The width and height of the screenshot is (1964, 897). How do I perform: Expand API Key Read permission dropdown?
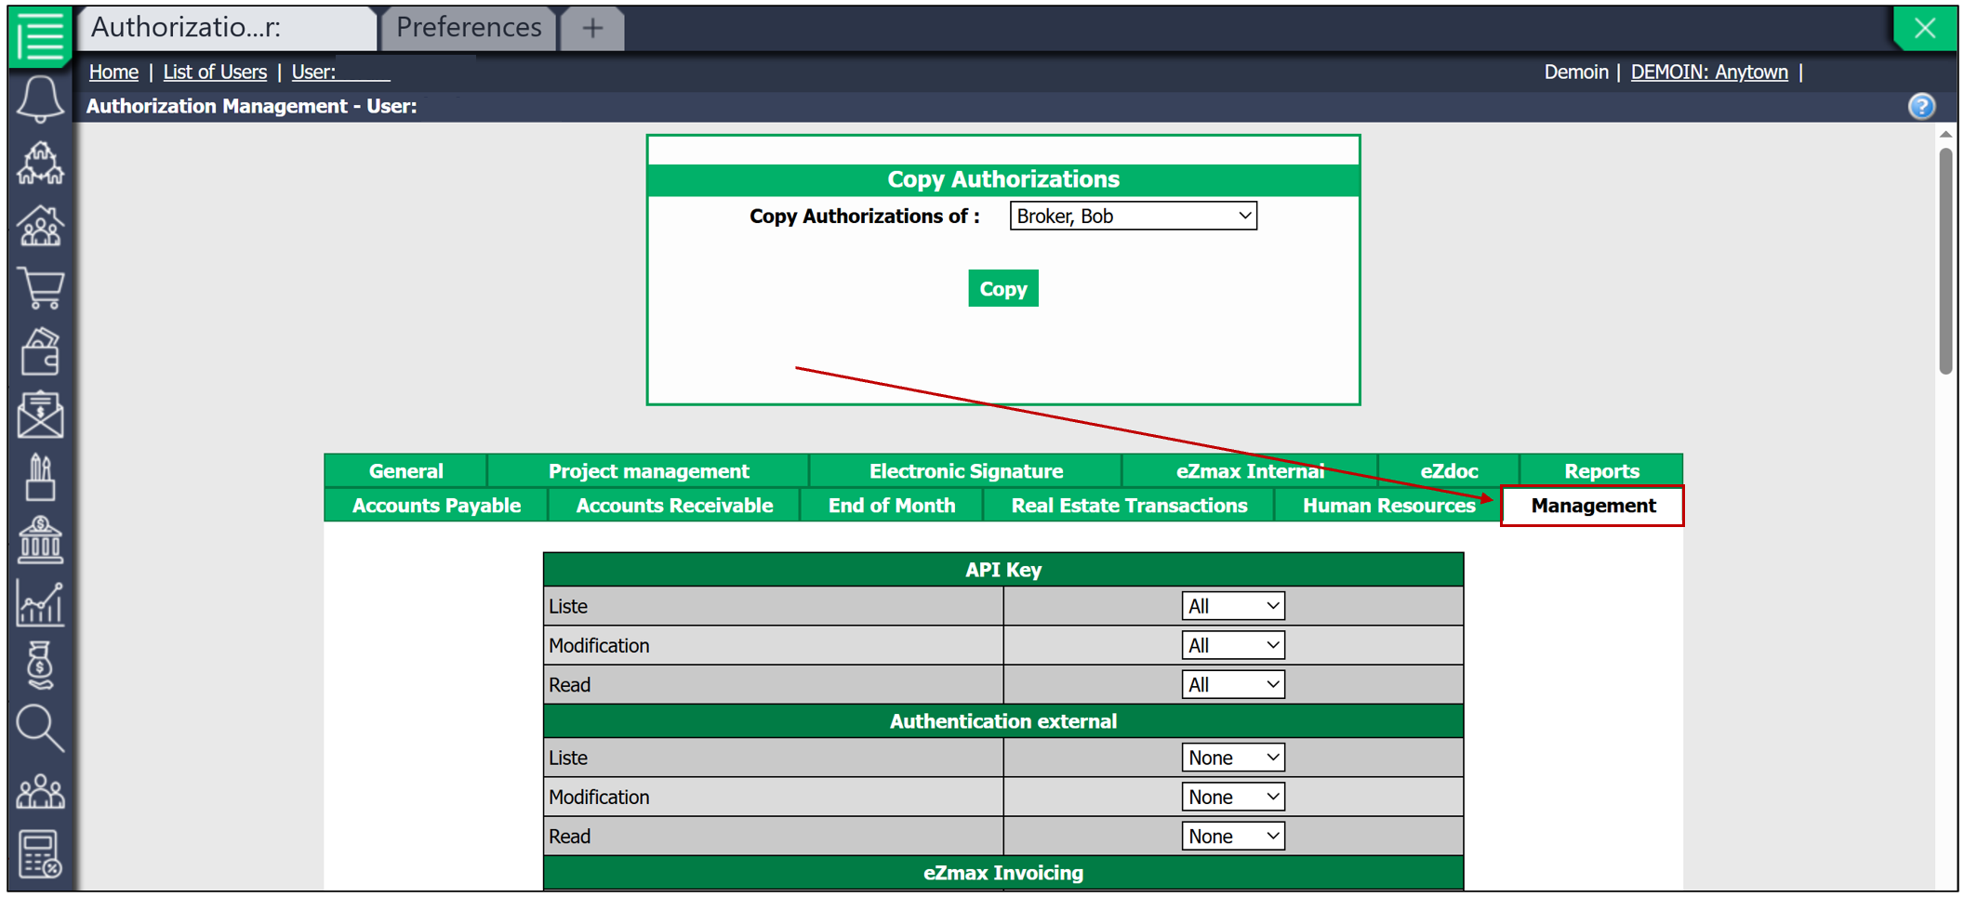point(1232,685)
